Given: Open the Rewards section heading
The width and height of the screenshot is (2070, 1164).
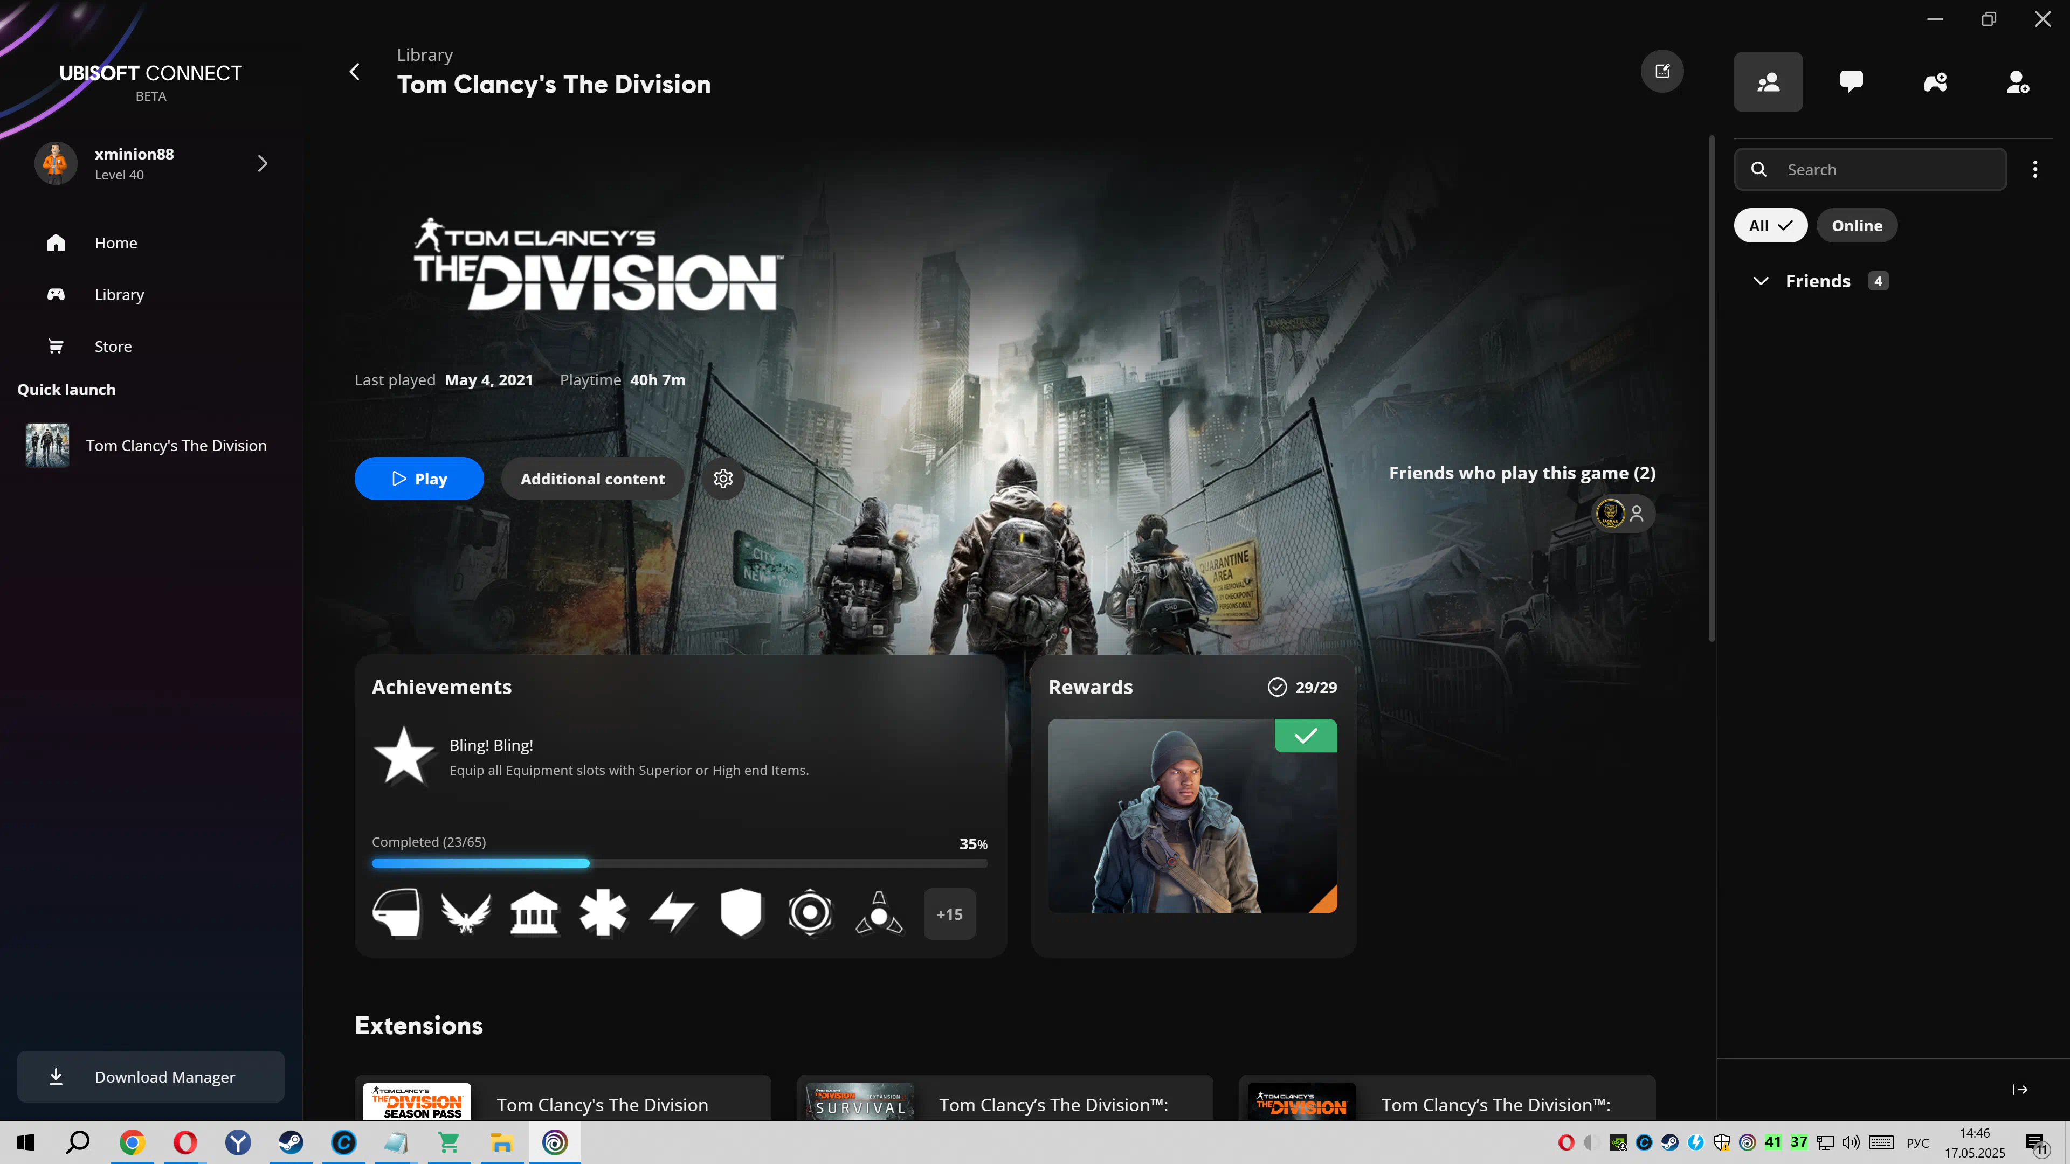Looking at the screenshot, I should tap(1091, 688).
